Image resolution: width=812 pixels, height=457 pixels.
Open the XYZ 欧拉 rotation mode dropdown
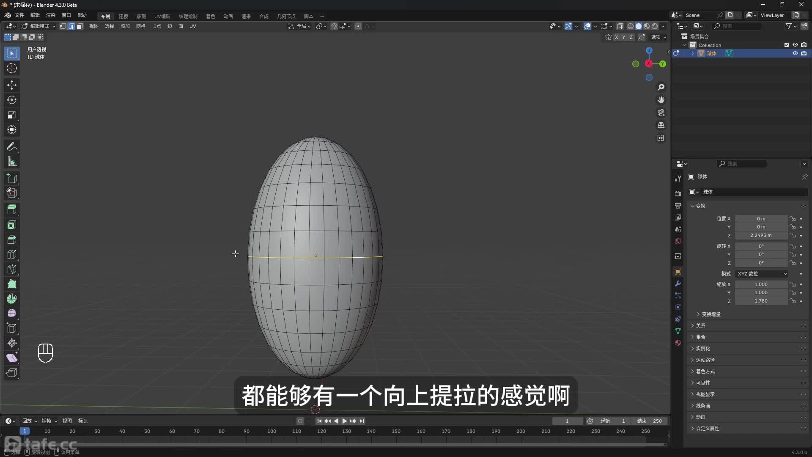pyautogui.click(x=761, y=274)
